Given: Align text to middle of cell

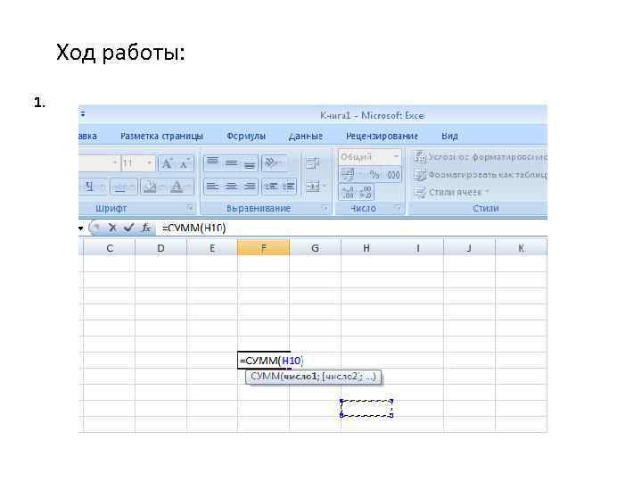Looking at the screenshot, I should pyautogui.click(x=231, y=163).
